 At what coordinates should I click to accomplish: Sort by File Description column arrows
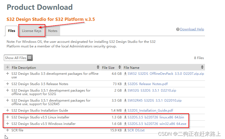[x=98, y=67]
